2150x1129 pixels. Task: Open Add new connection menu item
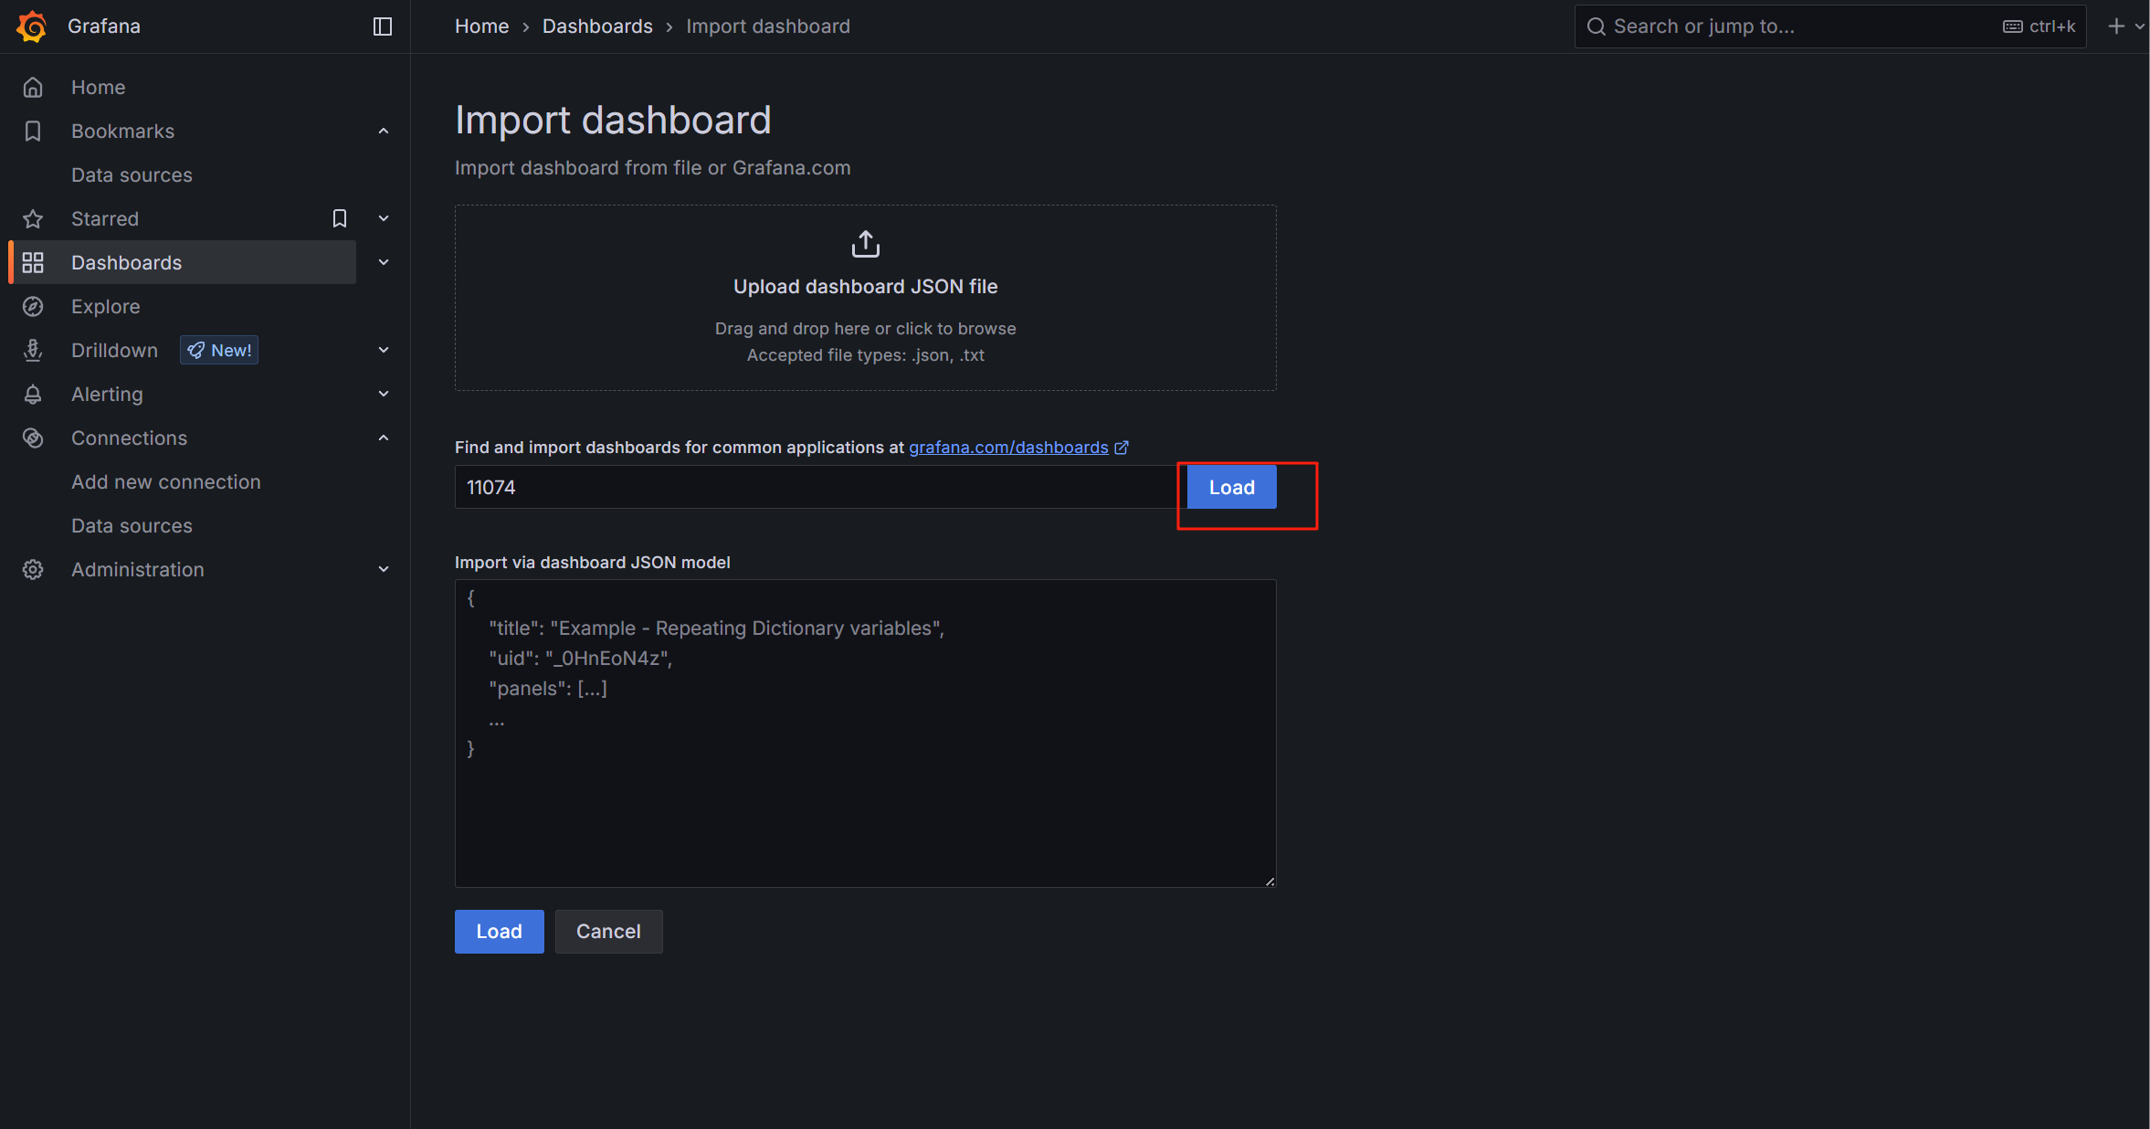pyautogui.click(x=166, y=482)
